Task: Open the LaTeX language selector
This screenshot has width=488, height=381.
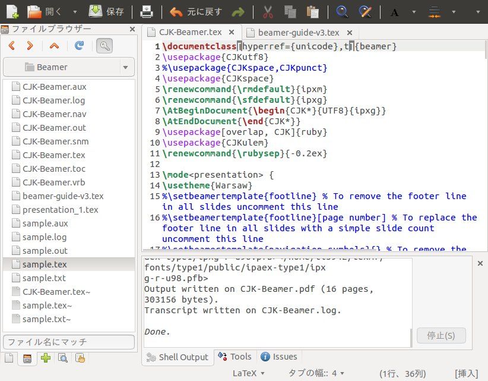Action: tap(250, 373)
